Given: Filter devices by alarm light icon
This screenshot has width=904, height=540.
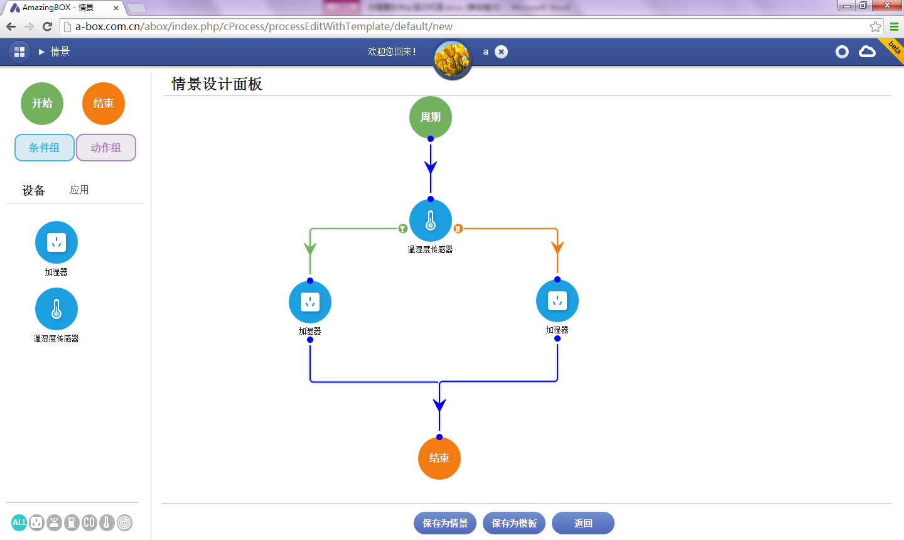Looking at the screenshot, I should [55, 522].
